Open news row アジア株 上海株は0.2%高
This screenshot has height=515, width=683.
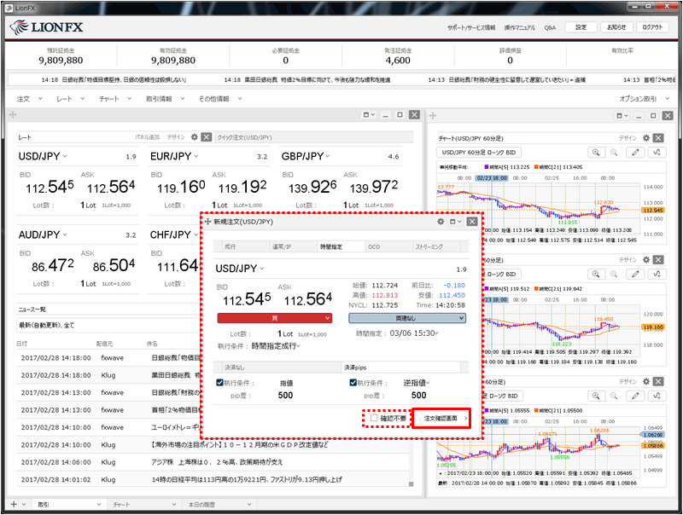tap(213, 462)
